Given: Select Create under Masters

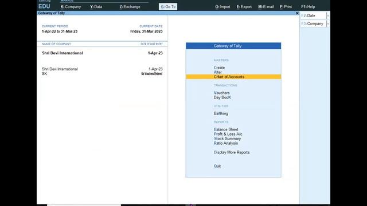Looking at the screenshot, I should coord(219,68).
